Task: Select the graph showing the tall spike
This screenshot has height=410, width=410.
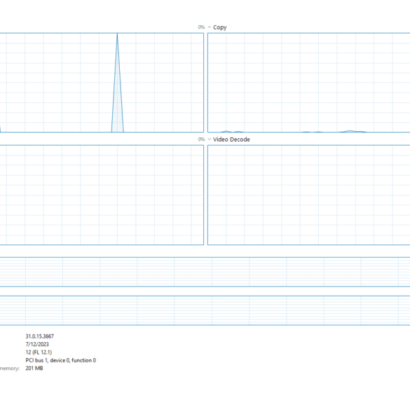Action: point(102,83)
